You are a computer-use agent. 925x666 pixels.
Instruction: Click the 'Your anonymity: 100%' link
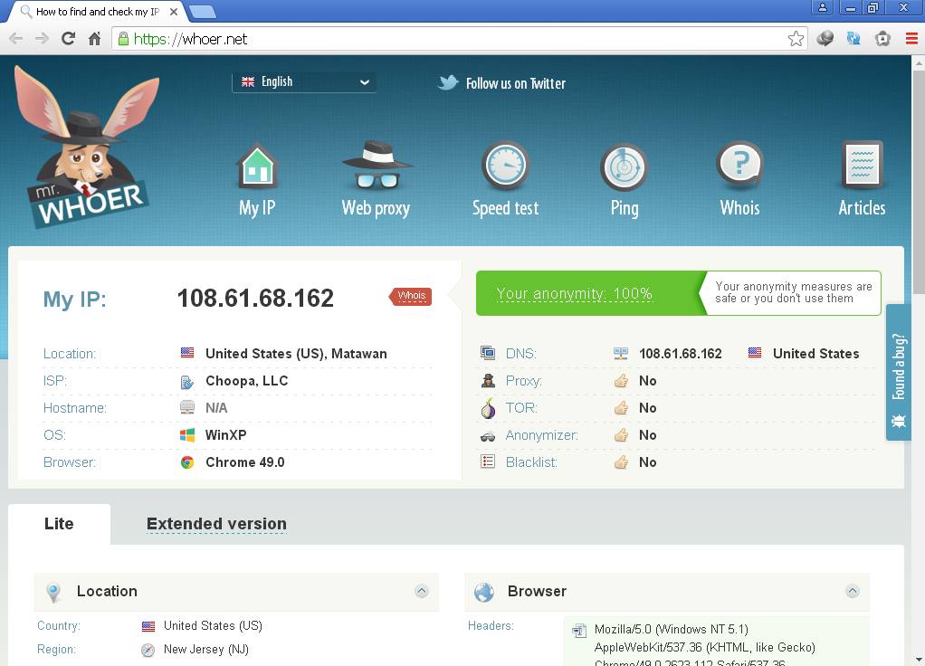(x=574, y=294)
